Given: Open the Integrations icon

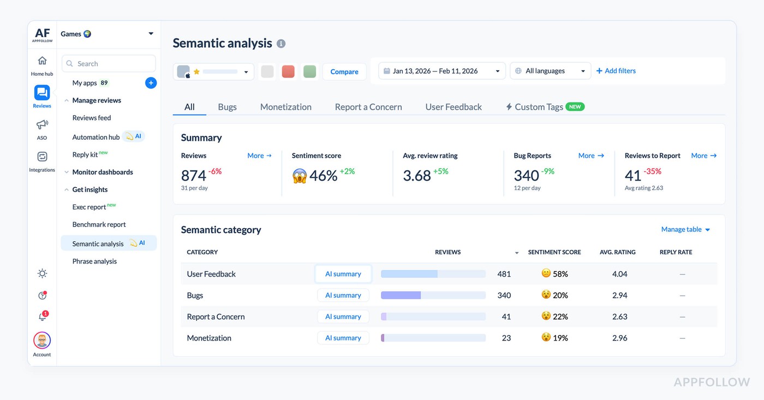Looking at the screenshot, I should point(42,157).
